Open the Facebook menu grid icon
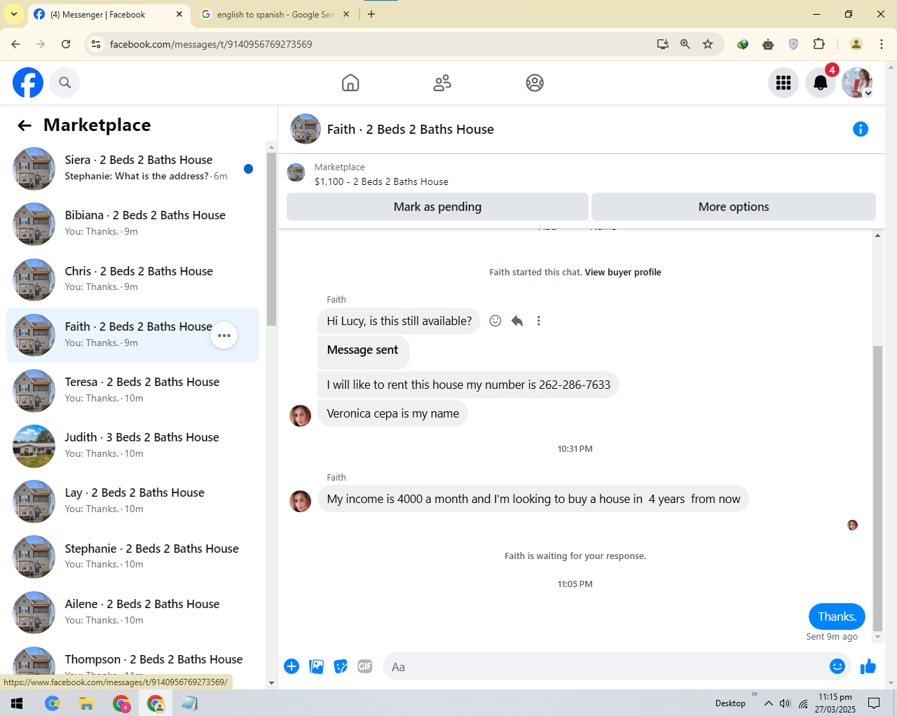This screenshot has width=897, height=716. point(783,83)
